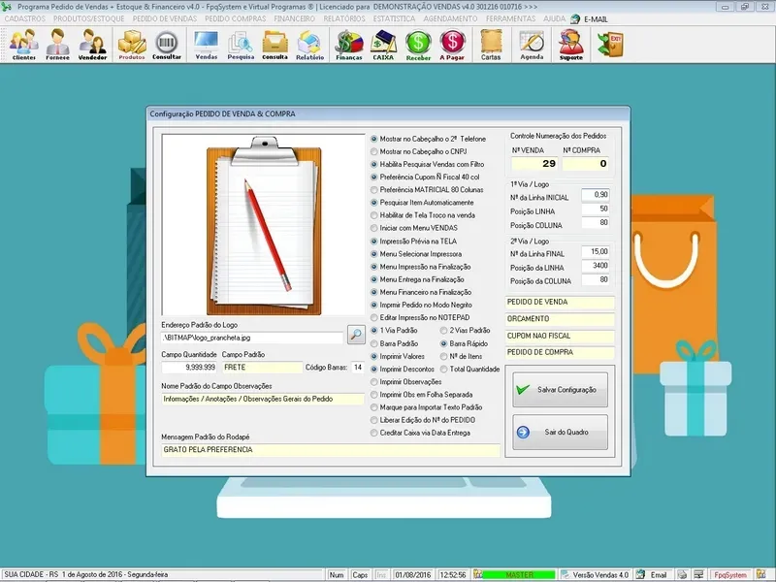Open the Vendas toolbar icon
The width and height of the screenshot is (776, 582).
(207, 45)
